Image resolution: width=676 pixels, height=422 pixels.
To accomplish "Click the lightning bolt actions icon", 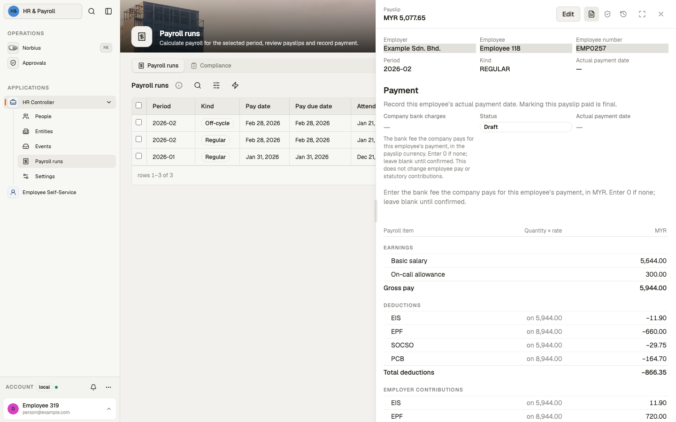I will pyautogui.click(x=235, y=85).
